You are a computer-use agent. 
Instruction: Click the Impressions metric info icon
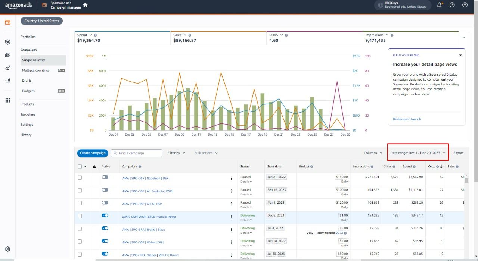(392, 35)
